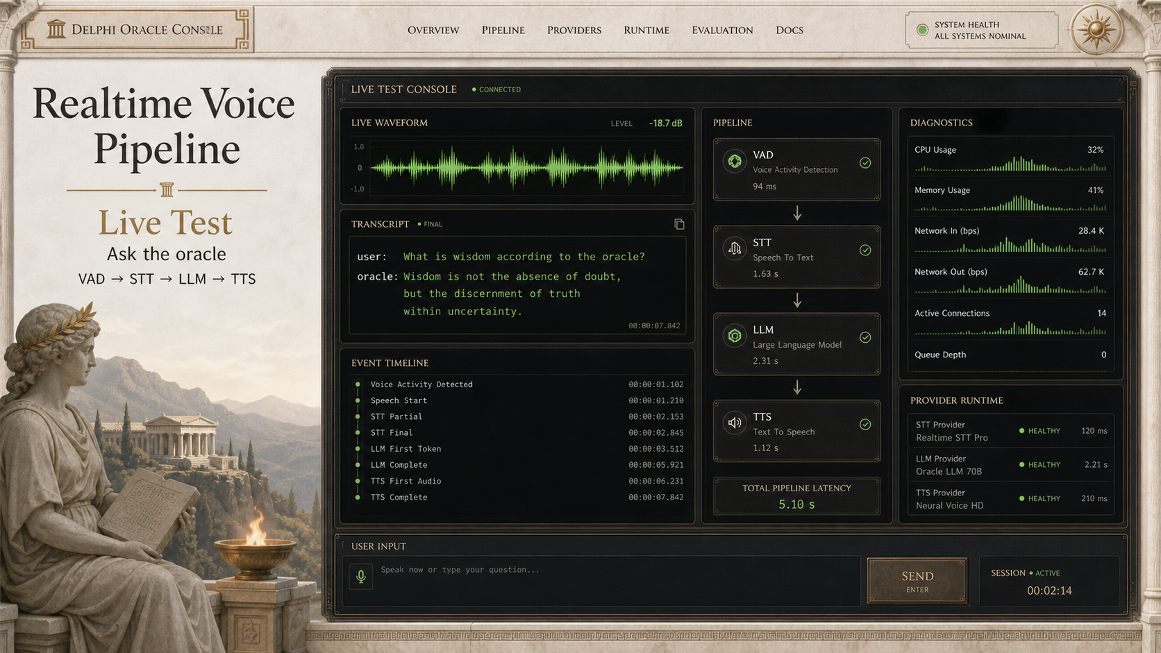Click the VAD green checkmark status
The width and height of the screenshot is (1161, 653).
(865, 162)
